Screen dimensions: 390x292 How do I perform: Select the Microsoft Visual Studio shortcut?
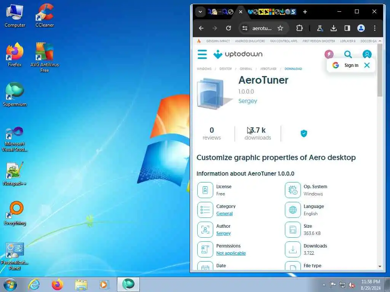coord(15,139)
